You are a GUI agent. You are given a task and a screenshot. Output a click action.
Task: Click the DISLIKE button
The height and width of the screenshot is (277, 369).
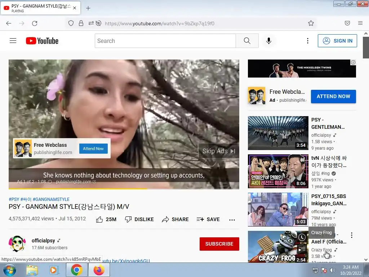click(139, 220)
